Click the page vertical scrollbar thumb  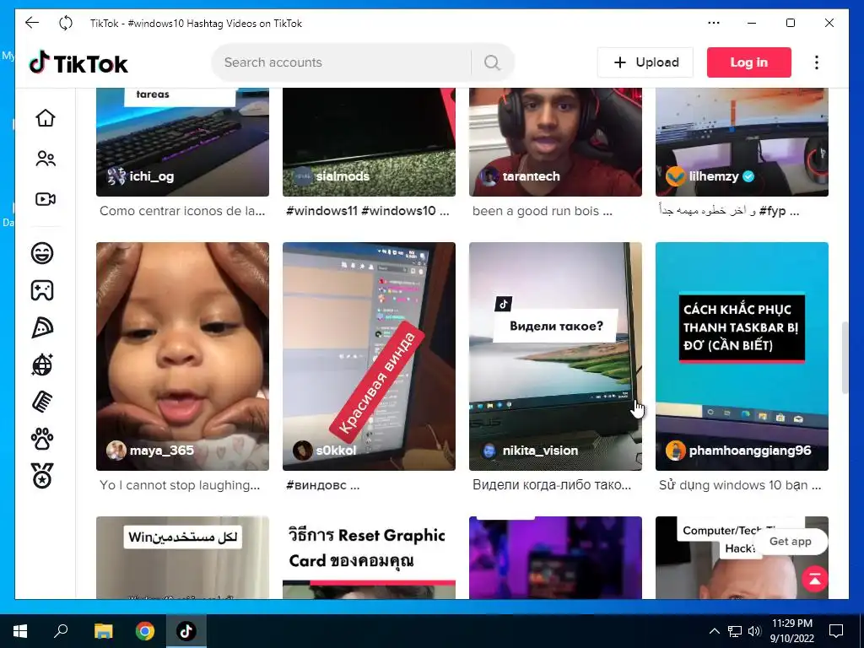844,358
